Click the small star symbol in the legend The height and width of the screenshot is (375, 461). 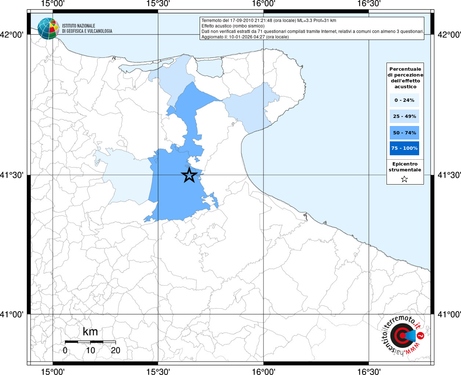click(x=404, y=179)
